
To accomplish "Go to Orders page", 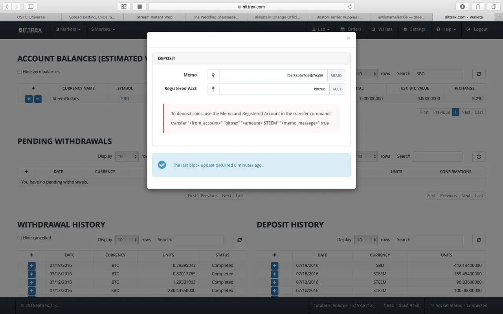I will coord(351,29).
